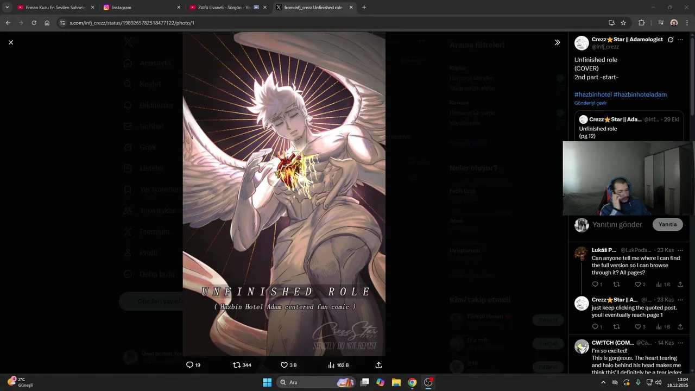Screen dimensions: 695x391
Task: Open the tab search dropdown arrow
Action: click(x=7, y=8)
